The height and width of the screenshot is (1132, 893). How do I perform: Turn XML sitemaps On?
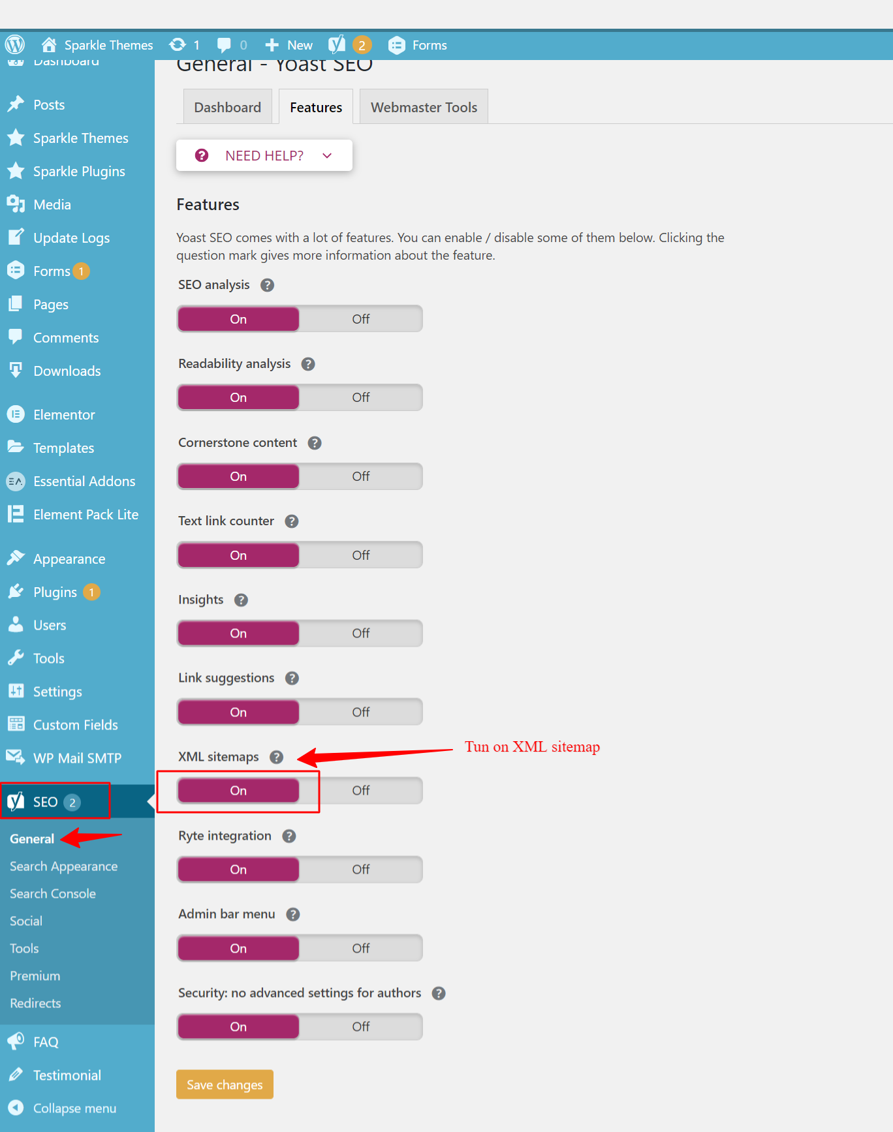point(238,791)
